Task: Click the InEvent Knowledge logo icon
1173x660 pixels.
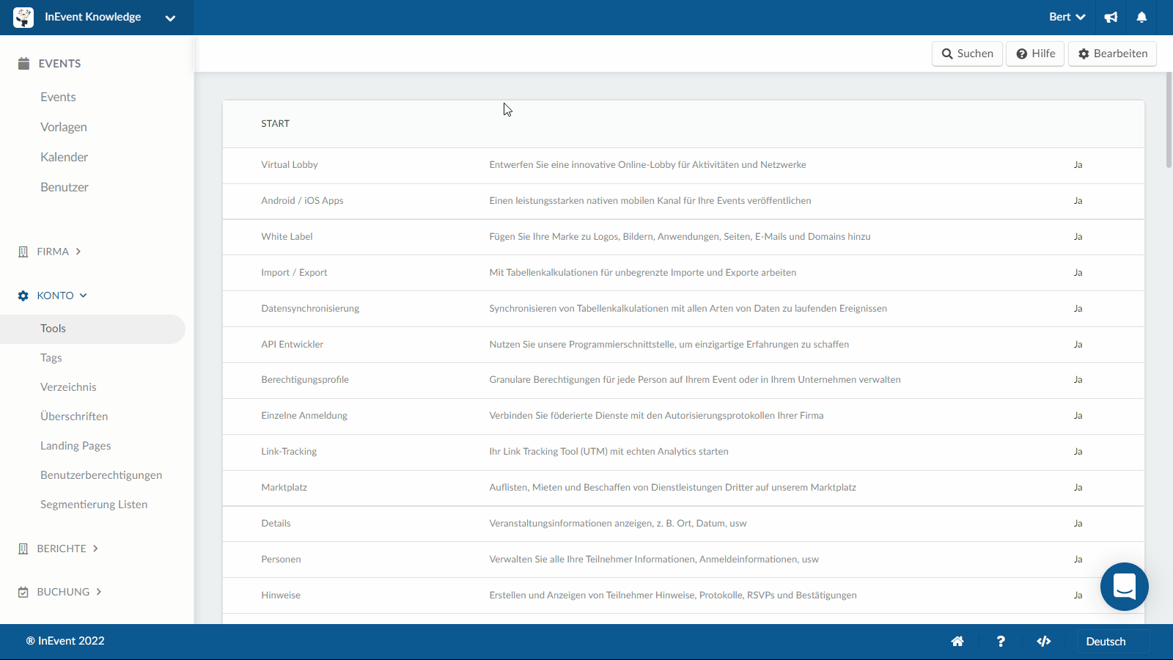Action: 23,18
